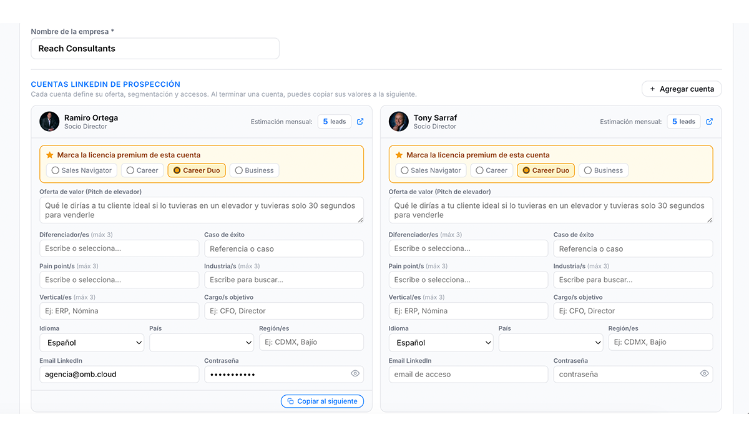The height and width of the screenshot is (437, 749).
Task: Select Career license for Tony Sarraf
Action: tap(492, 170)
